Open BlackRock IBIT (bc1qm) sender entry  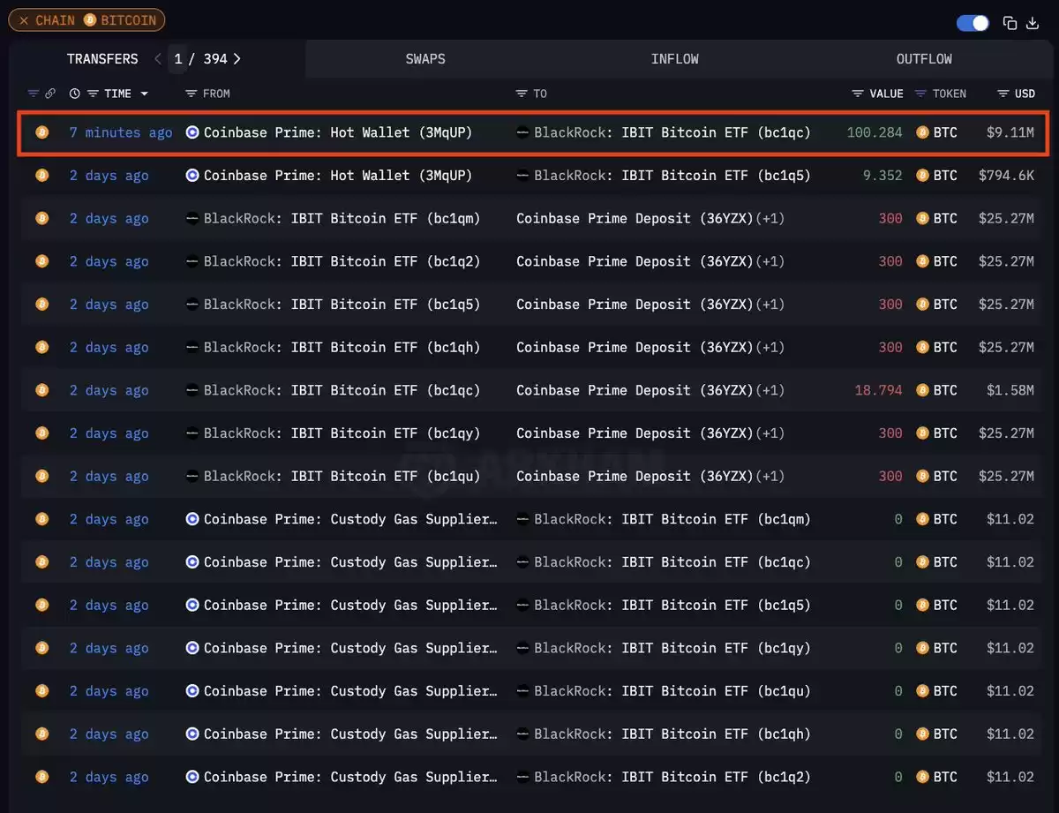342,219
